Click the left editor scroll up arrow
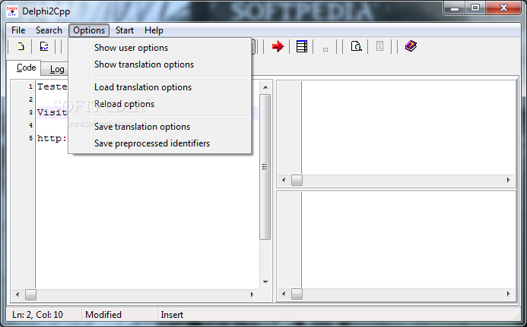The image size is (527, 327). coord(265,87)
